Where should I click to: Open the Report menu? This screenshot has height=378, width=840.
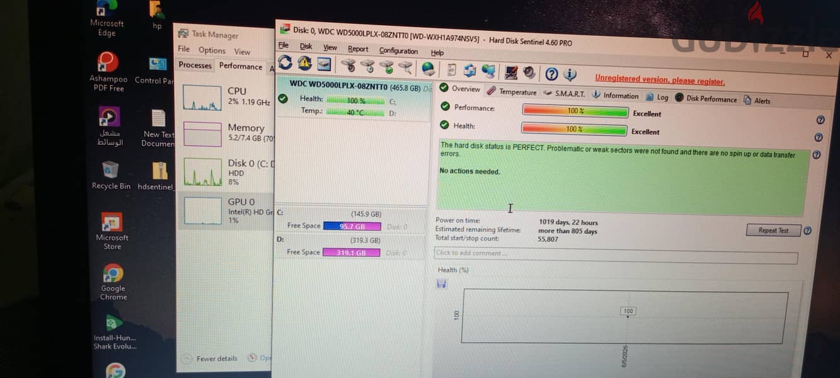click(x=358, y=49)
